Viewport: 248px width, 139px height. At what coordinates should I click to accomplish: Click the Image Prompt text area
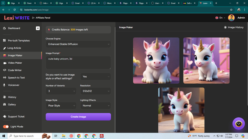point(78,62)
